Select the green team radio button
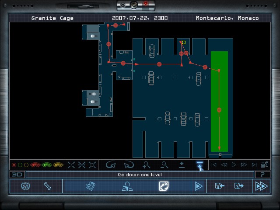 click(20, 165)
